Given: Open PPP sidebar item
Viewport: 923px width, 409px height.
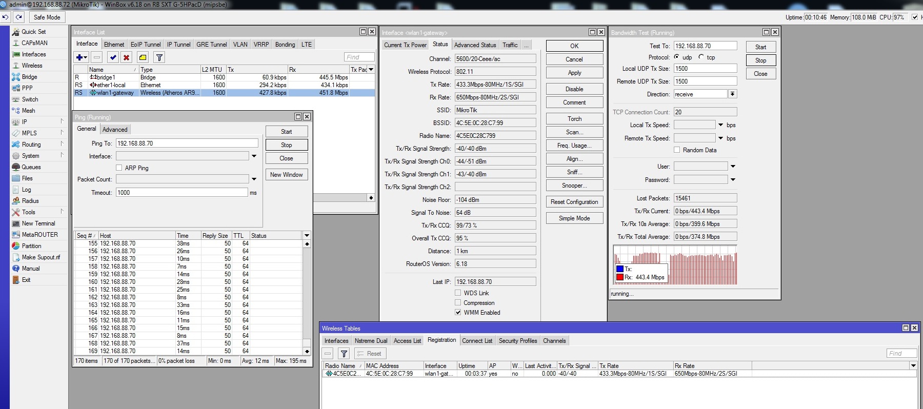Looking at the screenshot, I should click(x=27, y=88).
